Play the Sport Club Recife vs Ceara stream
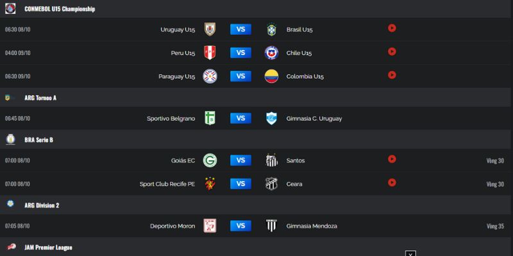This screenshot has height=256, width=513. pyautogui.click(x=392, y=182)
